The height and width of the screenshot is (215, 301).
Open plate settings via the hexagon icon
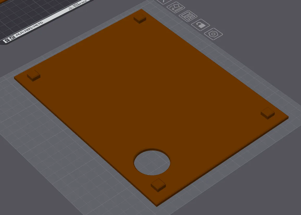click(x=213, y=34)
